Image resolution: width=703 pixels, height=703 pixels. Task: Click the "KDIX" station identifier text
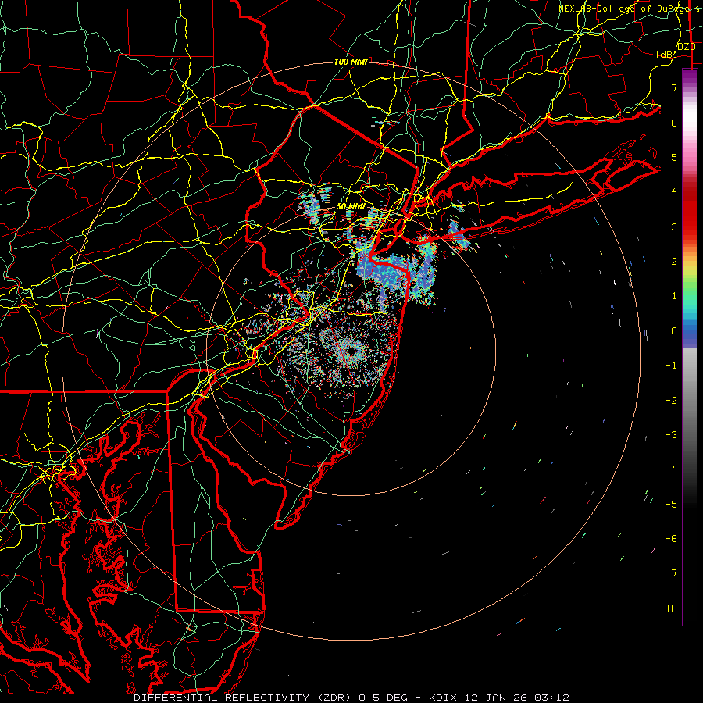[443, 698]
